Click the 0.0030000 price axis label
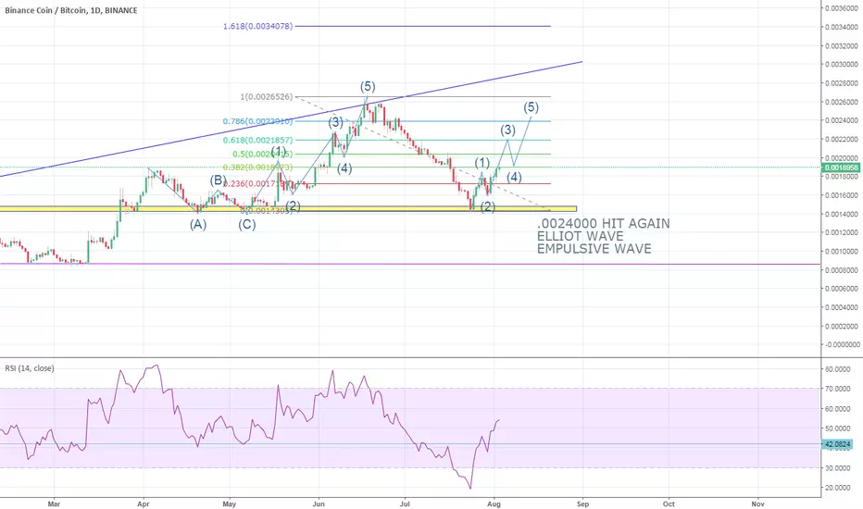Screen dimensions: 863x509 pos(841,65)
